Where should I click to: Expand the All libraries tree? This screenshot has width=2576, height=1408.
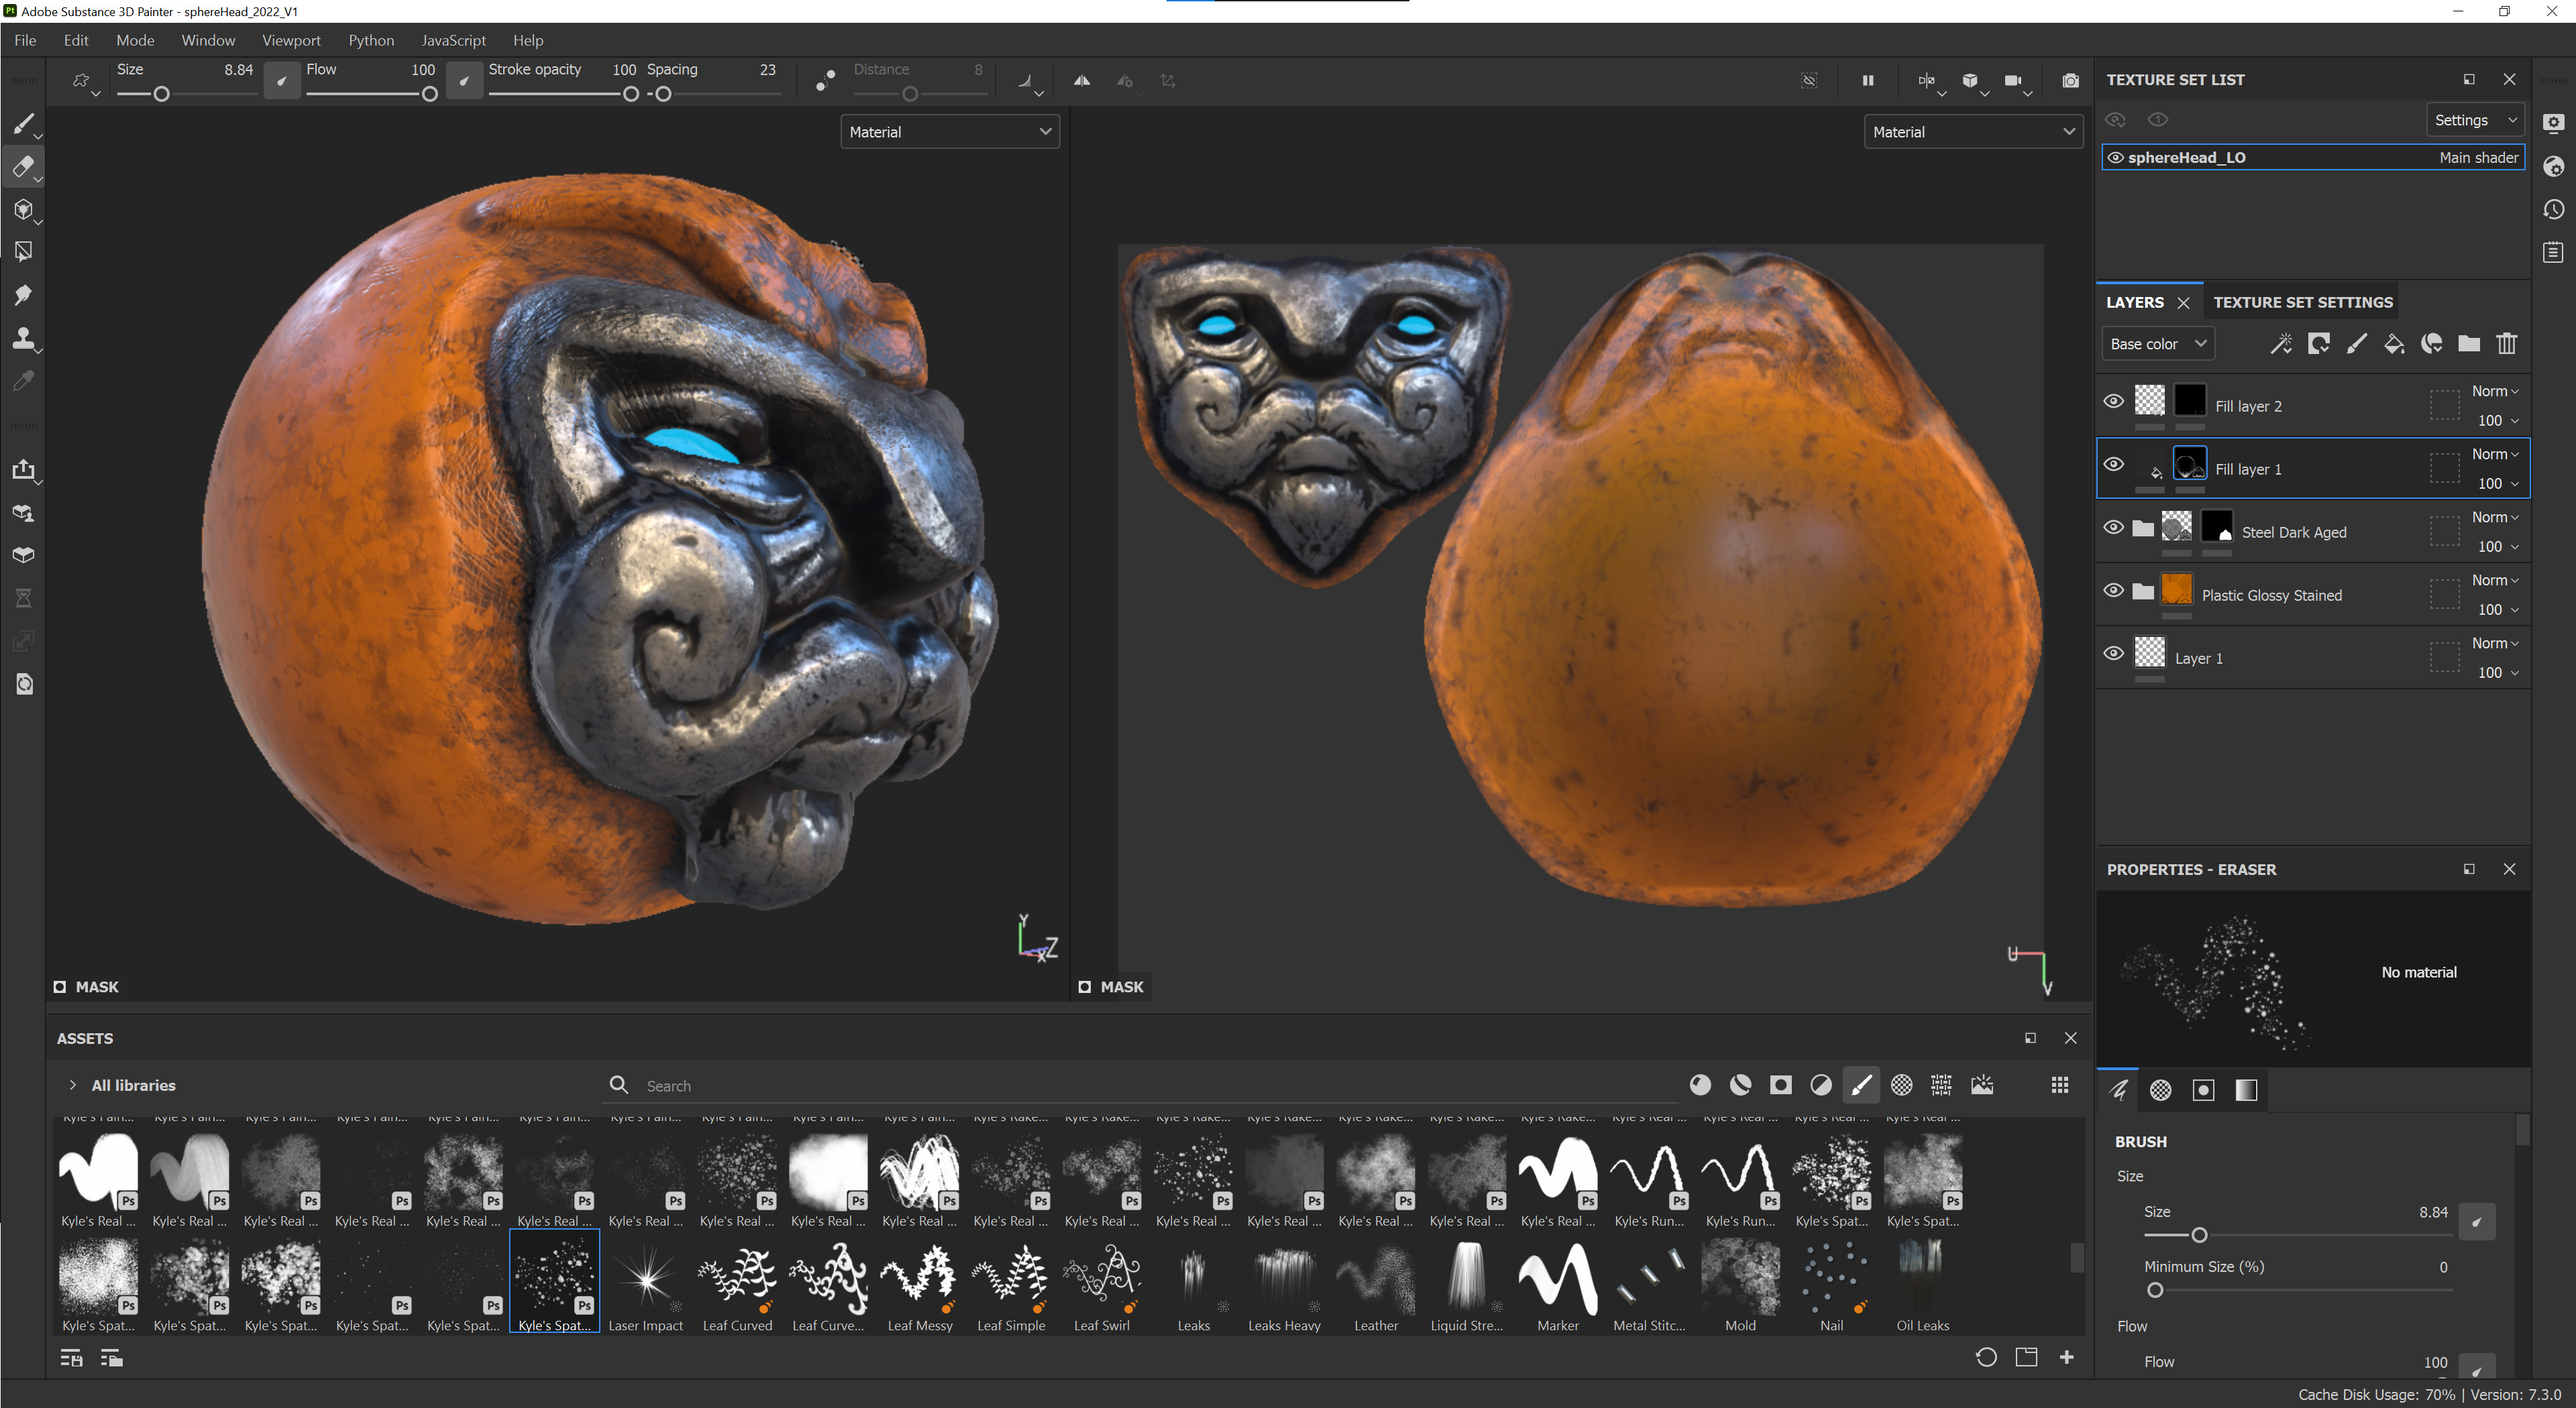[73, 1086]
